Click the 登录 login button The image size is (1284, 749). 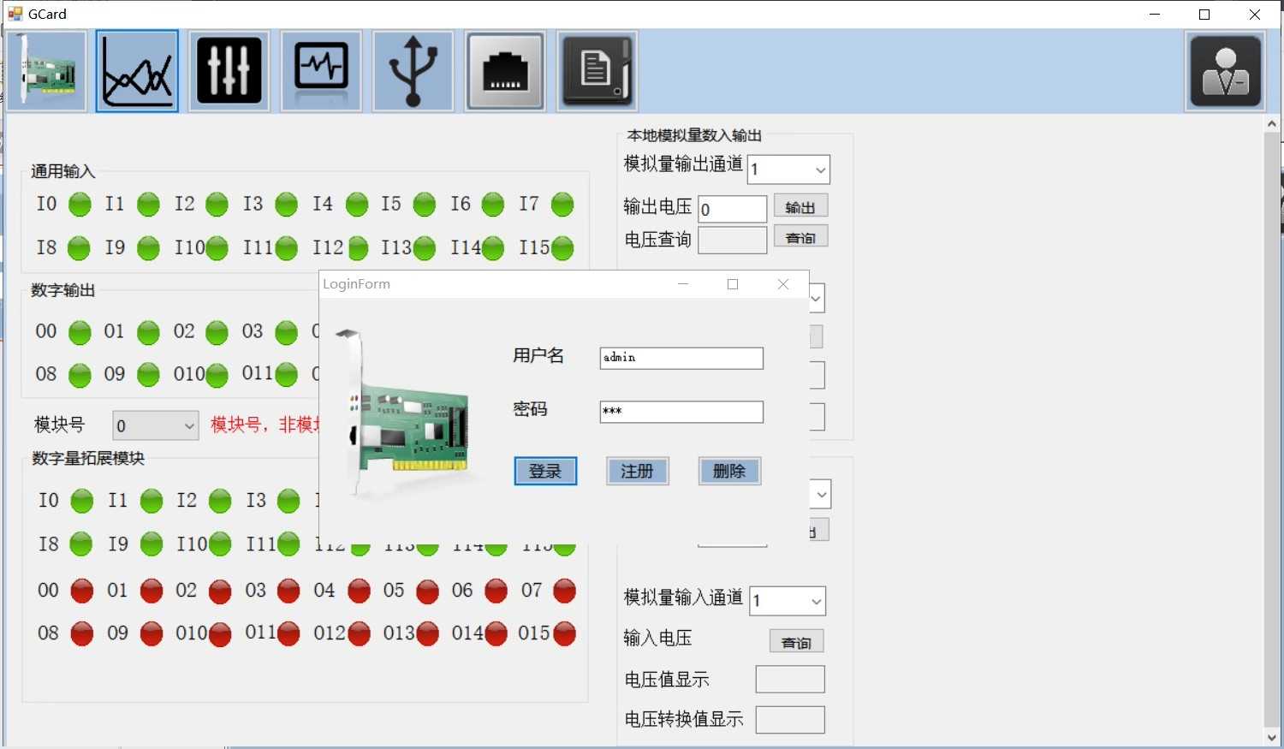tap(545, 471)
